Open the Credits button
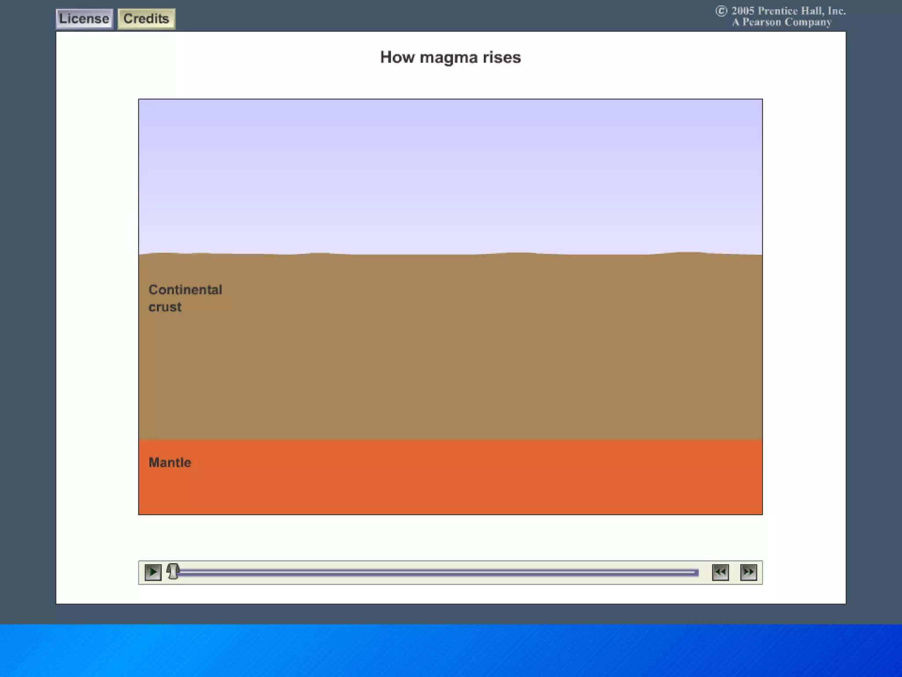902x677 pixels. tap(146, 19)
